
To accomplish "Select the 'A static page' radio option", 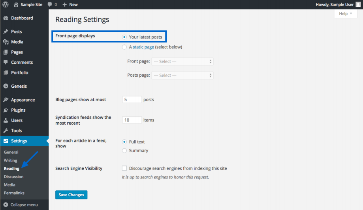I will pyautogui.click(x=124, y=47).
